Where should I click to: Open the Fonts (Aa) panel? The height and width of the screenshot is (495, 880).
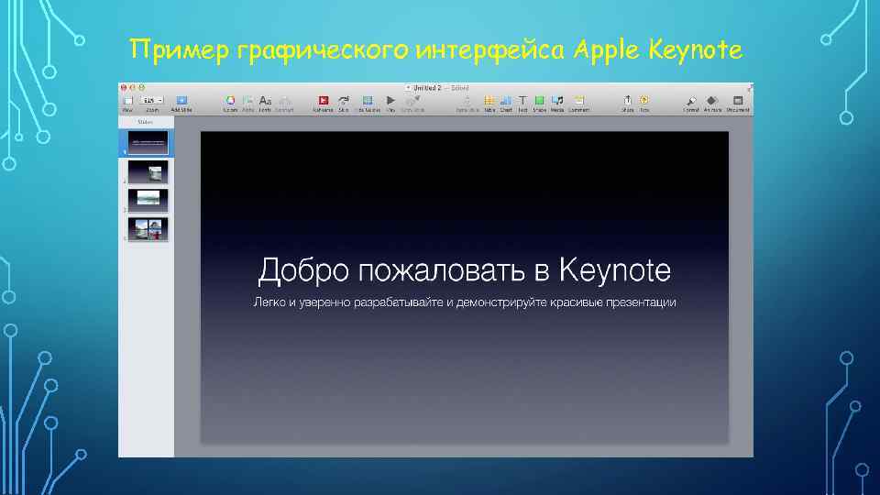(265, 101)
